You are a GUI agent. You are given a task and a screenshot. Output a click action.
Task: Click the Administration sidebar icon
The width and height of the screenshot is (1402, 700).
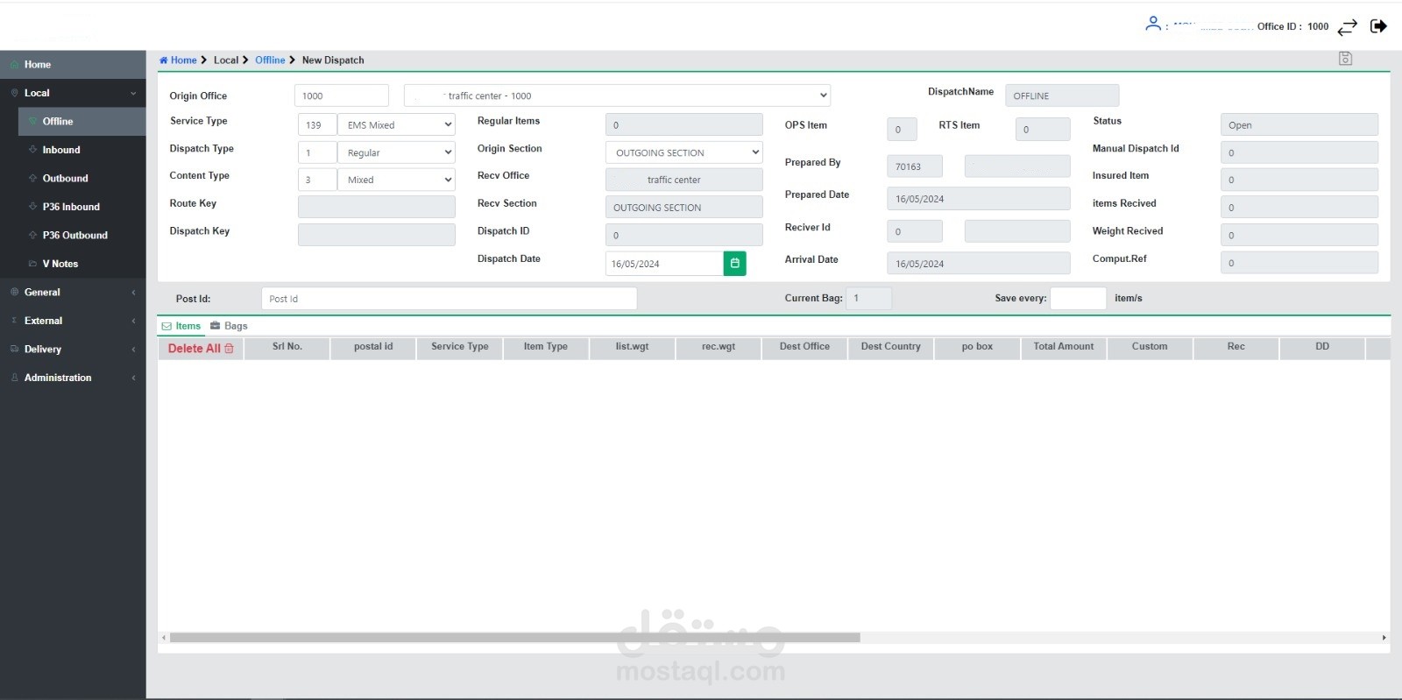pos(15,378)
